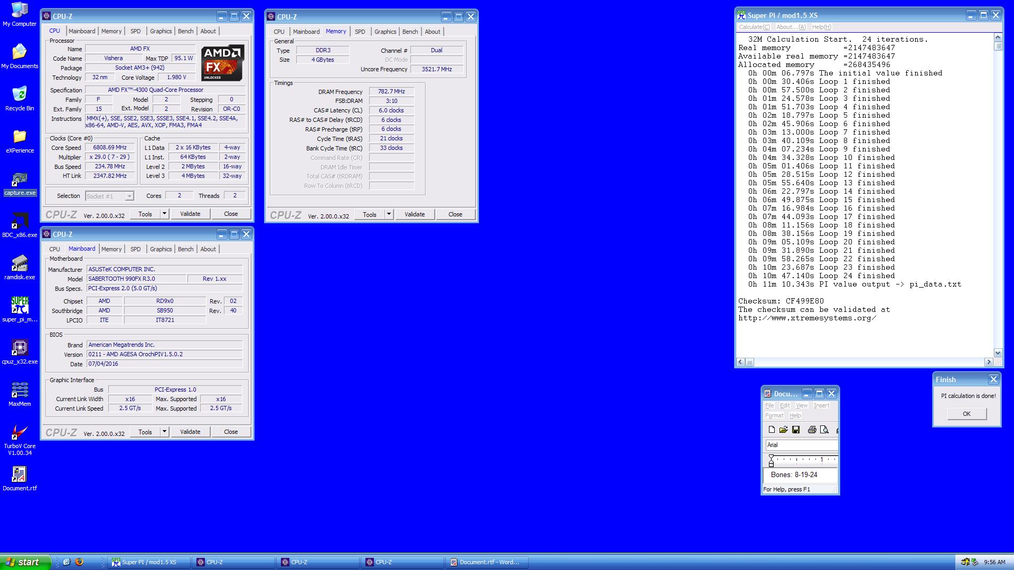Click the Checksum: CF499E80 line in Super PI
This screenshot has height=570, width=1014.
click(x=781, y=301)
